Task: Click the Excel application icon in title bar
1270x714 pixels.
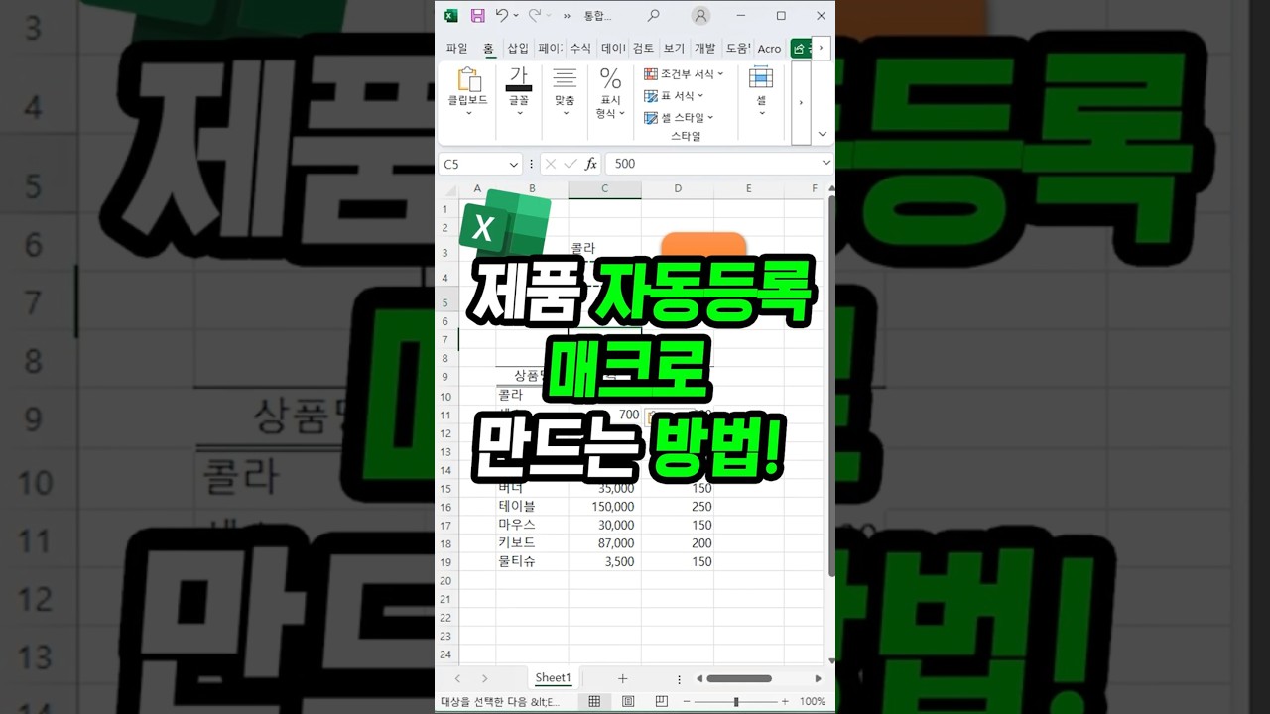Action: coord(451,16)
